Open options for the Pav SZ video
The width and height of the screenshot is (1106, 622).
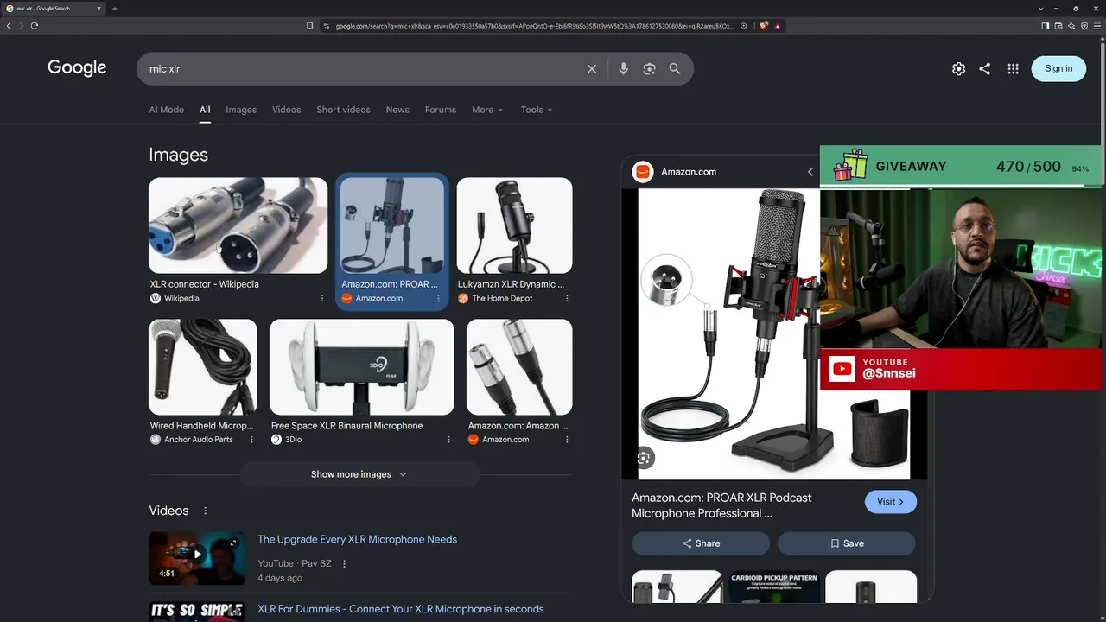(x=344, y=564)
